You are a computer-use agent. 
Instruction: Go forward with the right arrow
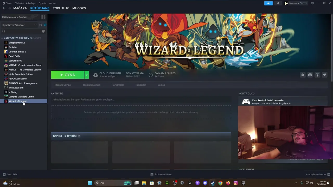[x=9, y=8]
